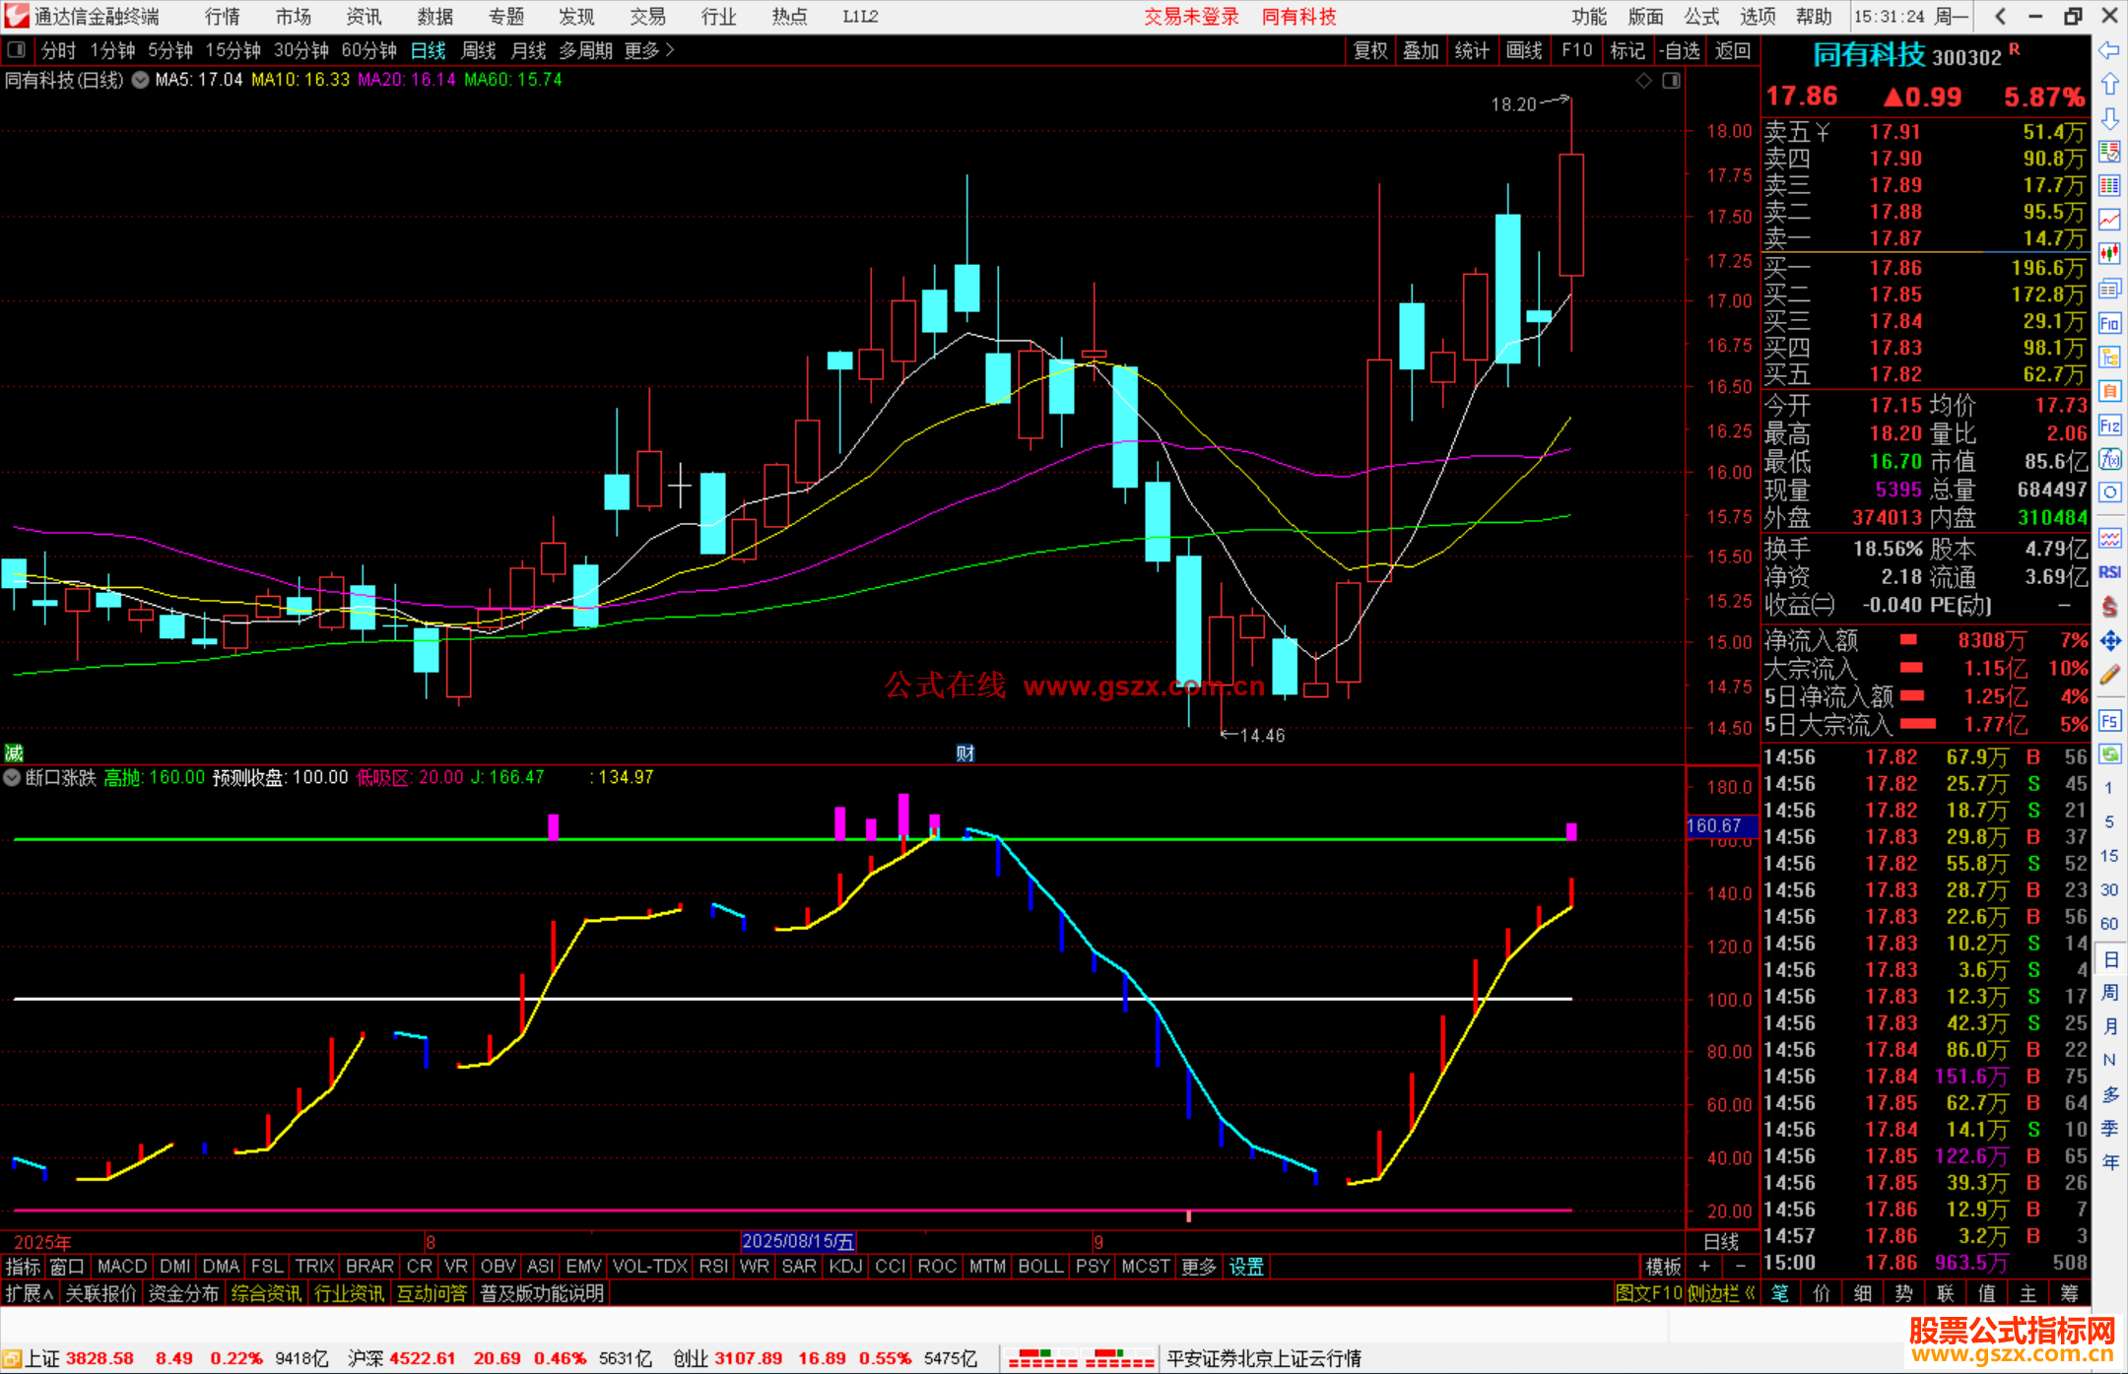Image resolution: width=2128 pixels, height=1374 pixels.
Task: Click the F10 icon in right sidebar
Action: click(x=2109, y=323)
